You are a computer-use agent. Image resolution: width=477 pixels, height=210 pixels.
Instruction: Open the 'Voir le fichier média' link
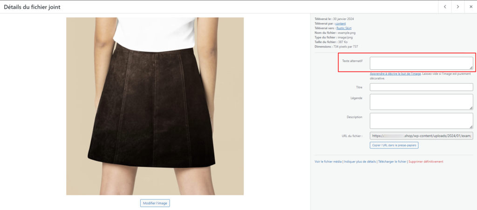(x=328, y=162)
